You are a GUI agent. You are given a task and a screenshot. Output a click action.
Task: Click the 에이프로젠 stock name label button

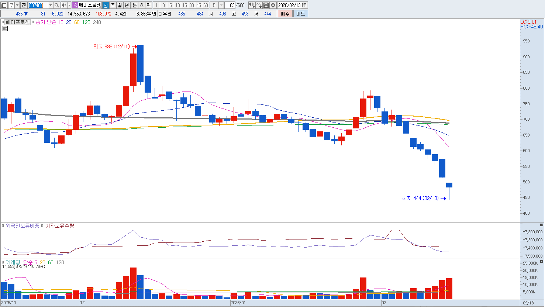click(17, 22)
